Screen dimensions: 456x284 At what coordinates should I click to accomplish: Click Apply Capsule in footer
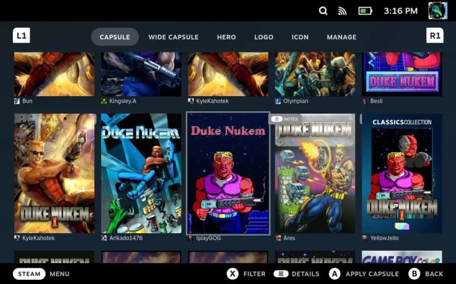(x=365, y=274)
